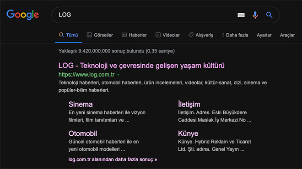The image size is (302, 169).
Task: Show more results from log.com.tr
Action: [x=113, y=159]
